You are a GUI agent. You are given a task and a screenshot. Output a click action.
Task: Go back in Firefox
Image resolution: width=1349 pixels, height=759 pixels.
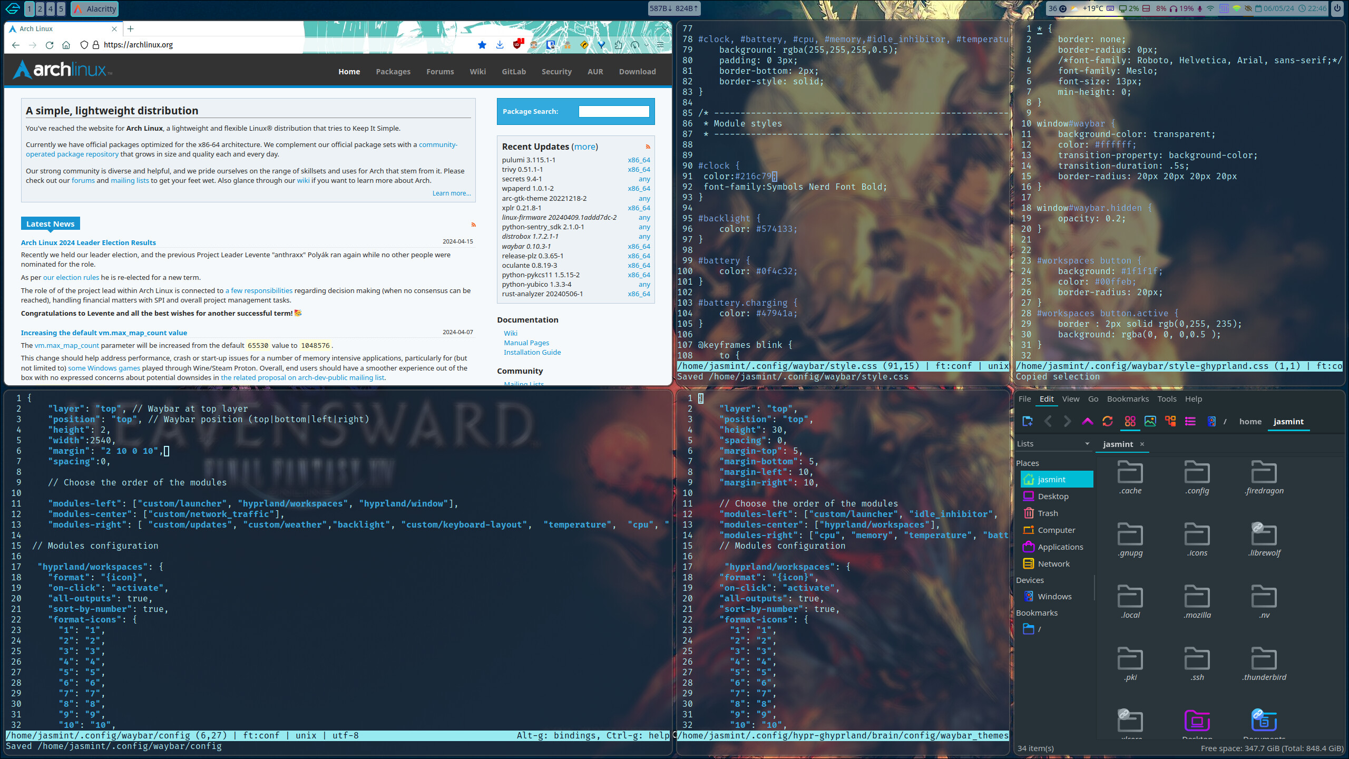[x=16, y=45]
